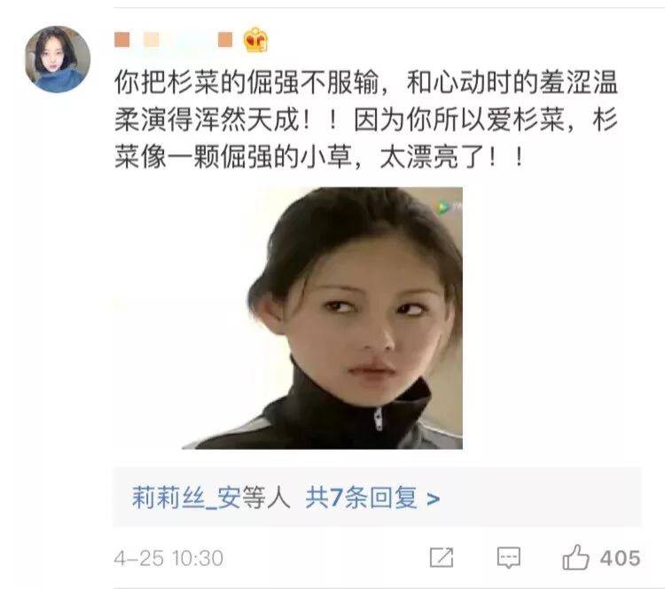Click the orange block next to crown badge
The width and height of the screenshot is (665, 589).
pyautogui.click(x=225, y=40)
